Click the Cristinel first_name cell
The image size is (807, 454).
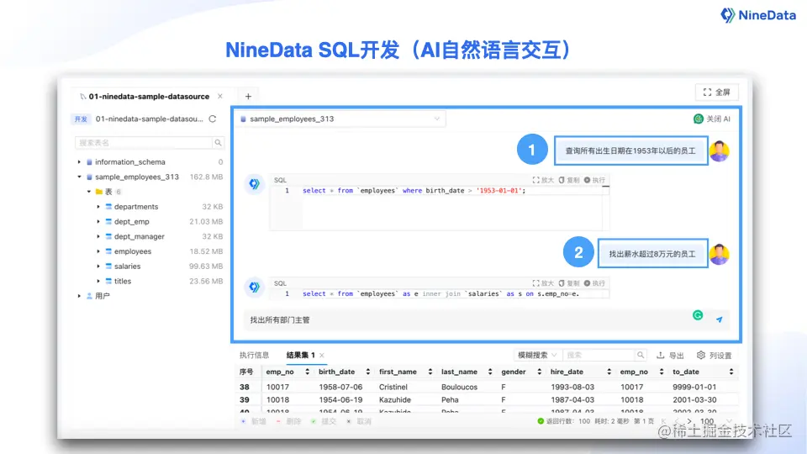(x=393, y=387)
